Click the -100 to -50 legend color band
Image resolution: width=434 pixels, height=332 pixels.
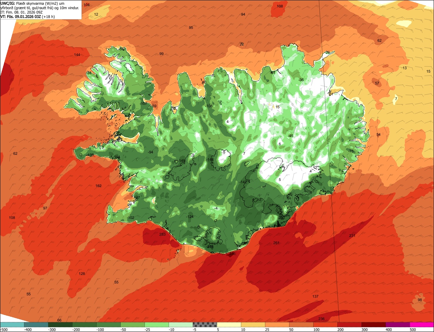click(x=108, y=325)
